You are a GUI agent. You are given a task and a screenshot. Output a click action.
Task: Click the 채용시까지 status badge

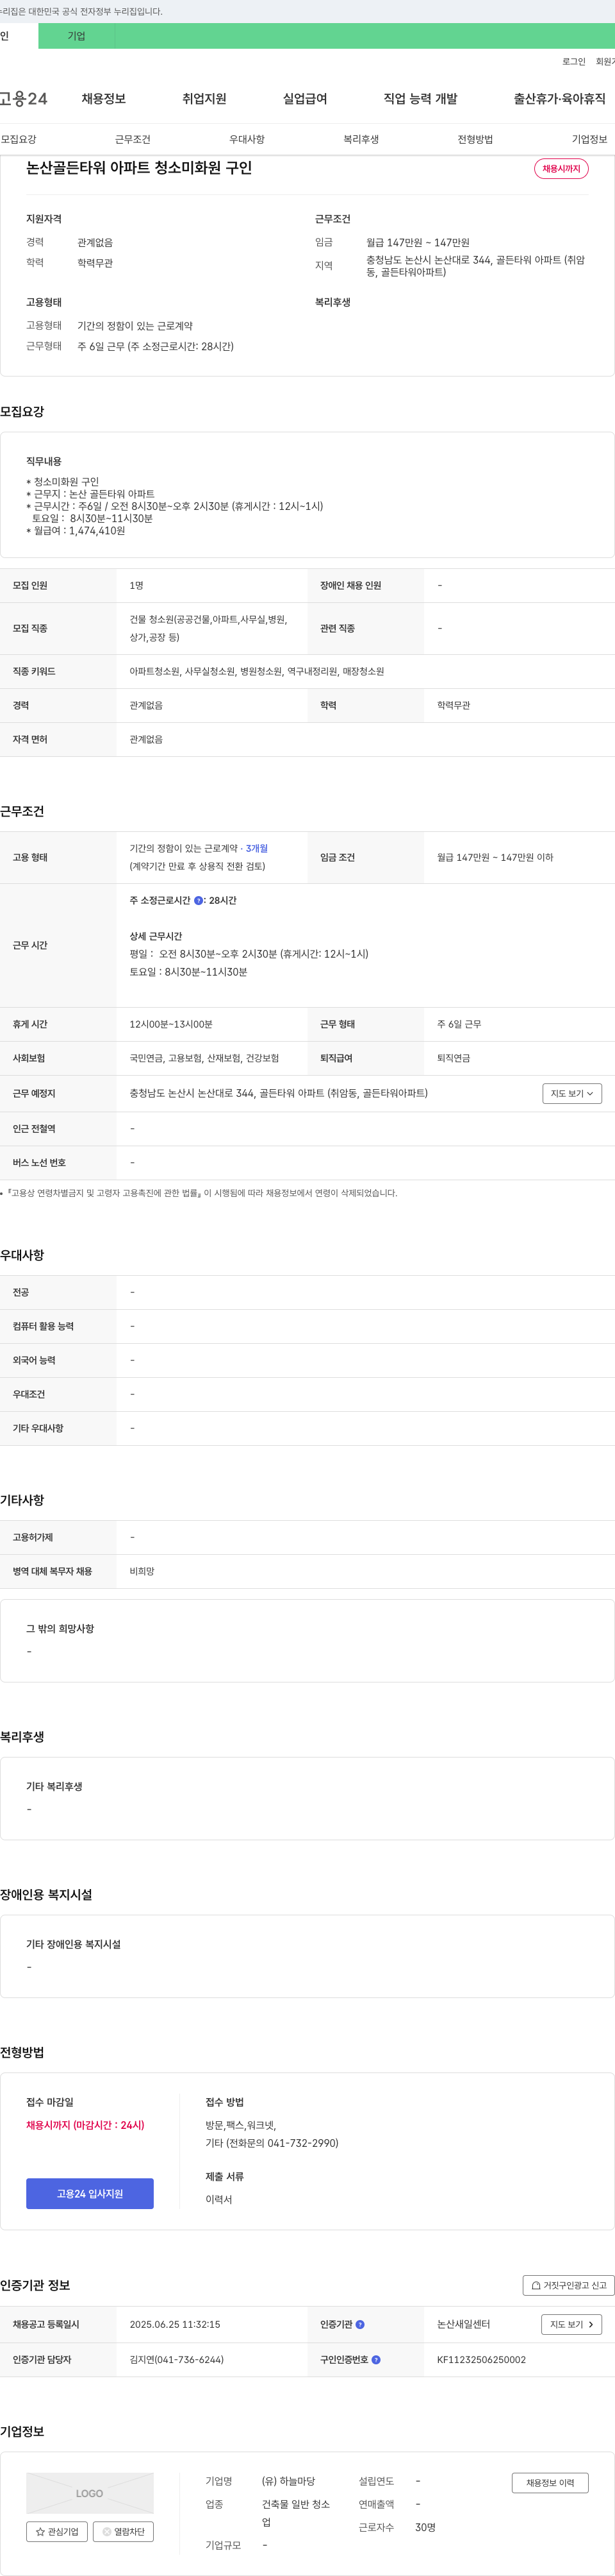pos(561,169)
